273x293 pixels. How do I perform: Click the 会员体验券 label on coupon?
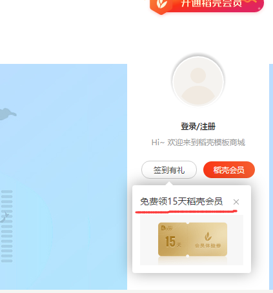click(x=208, y=246)
